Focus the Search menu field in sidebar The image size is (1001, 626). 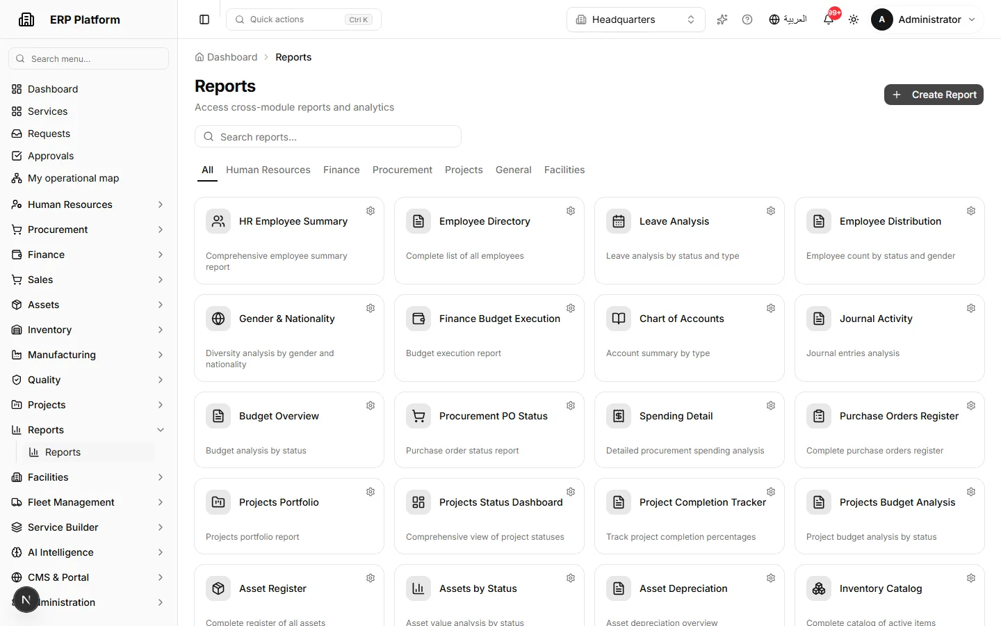click(89, 58)
